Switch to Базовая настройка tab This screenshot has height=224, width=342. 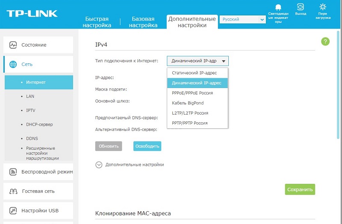144,22
